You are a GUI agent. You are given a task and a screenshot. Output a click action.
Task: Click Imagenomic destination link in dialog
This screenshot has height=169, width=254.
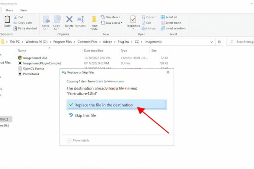116,81
